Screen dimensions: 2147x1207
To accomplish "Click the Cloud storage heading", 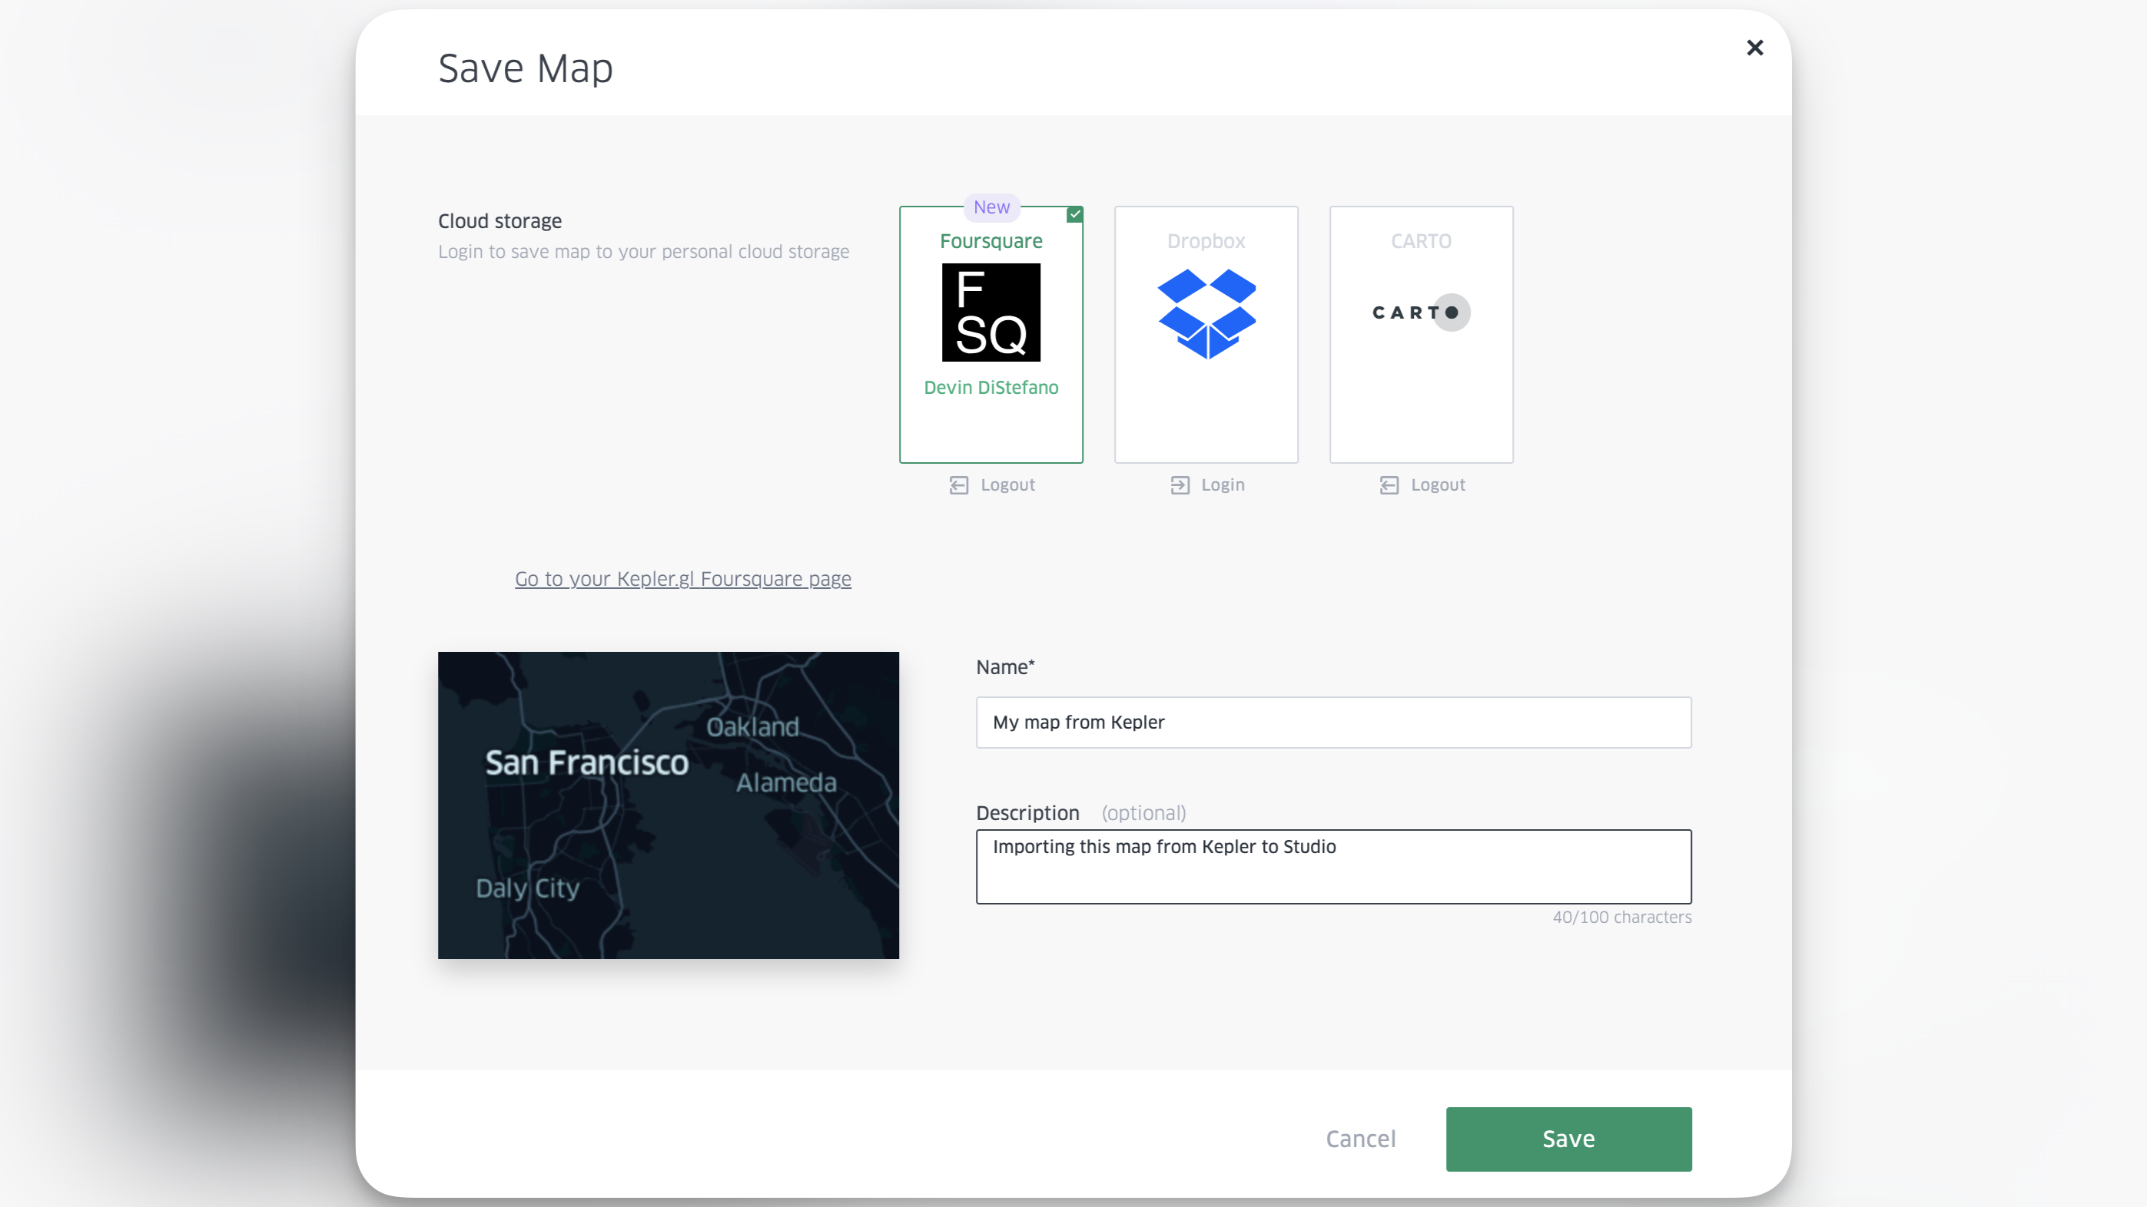I will click(500, 220).
